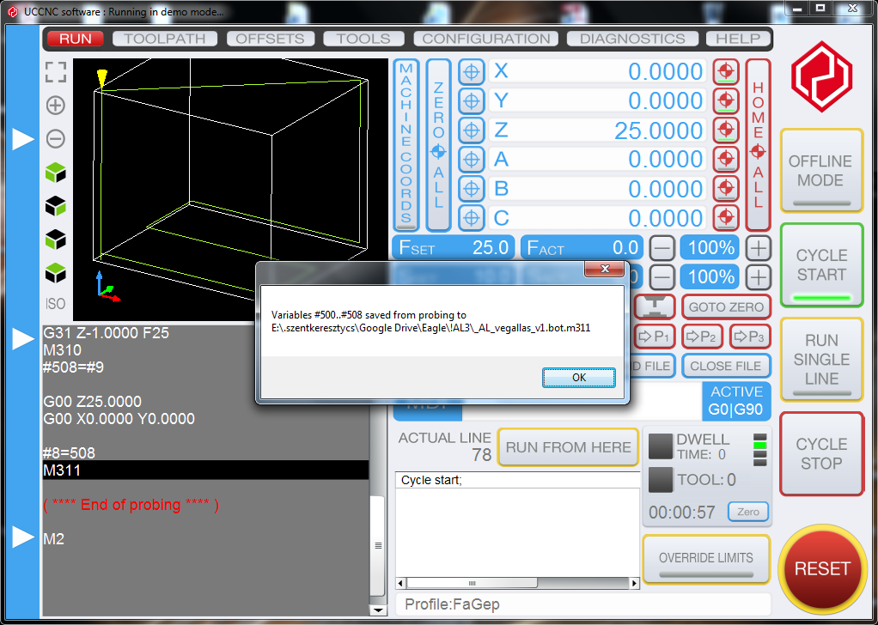Open the OFFSETS tab
Image resolution: width=878 pixels, height=625 pixels.
pos(270,39)
